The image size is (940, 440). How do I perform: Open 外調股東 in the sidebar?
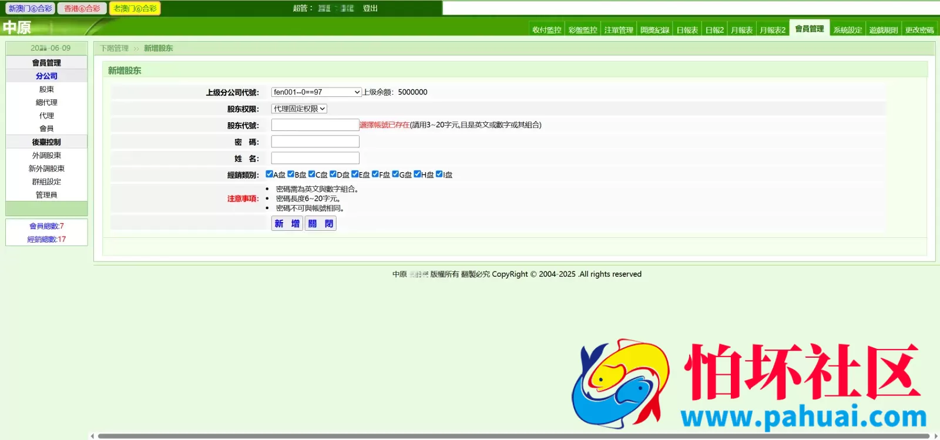click(x=46, y=156)
